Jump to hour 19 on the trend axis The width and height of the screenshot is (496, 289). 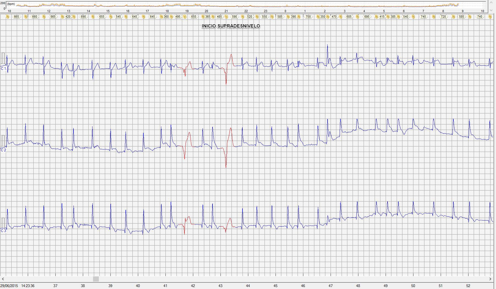[x=187, y=11]
